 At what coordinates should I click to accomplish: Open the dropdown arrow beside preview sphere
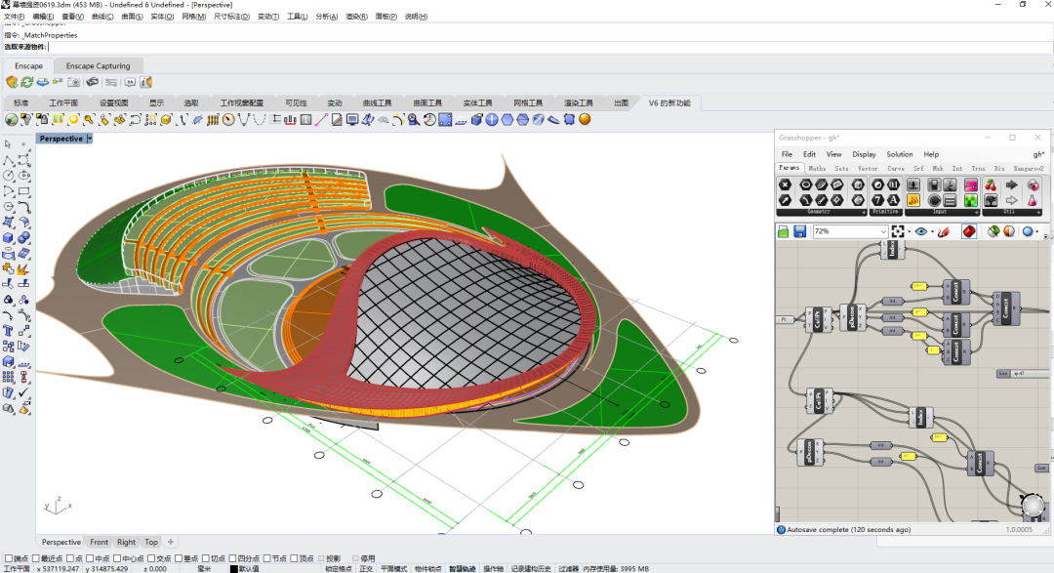[x=1037, y=232]
